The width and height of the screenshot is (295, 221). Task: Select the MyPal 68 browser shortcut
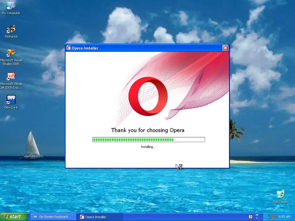click(11, 31)
